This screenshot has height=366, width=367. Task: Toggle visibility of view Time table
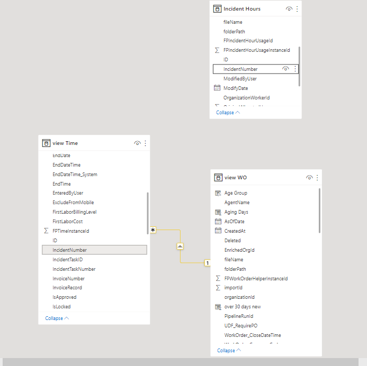coord(137,143)
